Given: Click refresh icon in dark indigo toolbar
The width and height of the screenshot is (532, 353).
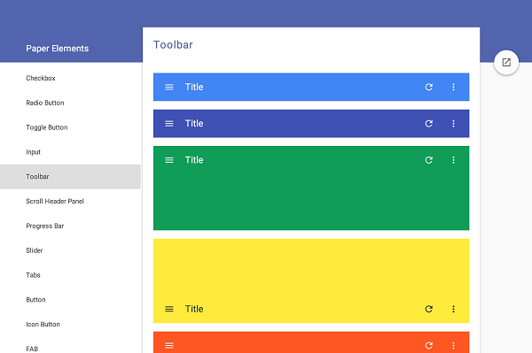Looking at the screenshot, I should [x=429, y=124].
